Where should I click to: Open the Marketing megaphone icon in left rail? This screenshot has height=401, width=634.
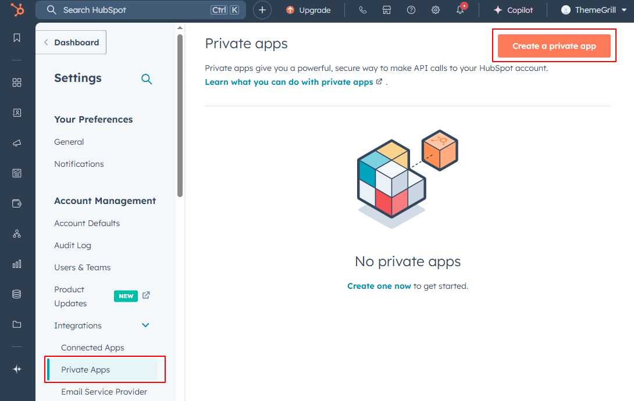17,143
